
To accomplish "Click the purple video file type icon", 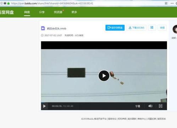I will [43, 28].
